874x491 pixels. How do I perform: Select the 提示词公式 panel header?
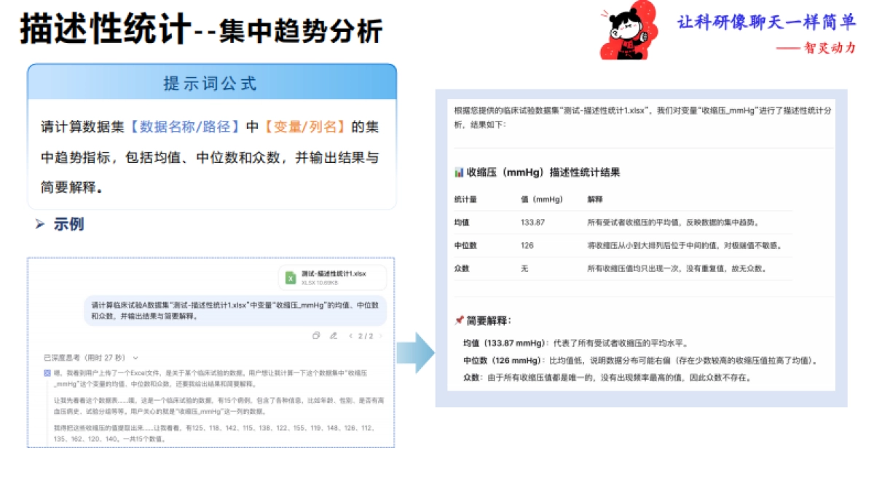click(211, 82)
